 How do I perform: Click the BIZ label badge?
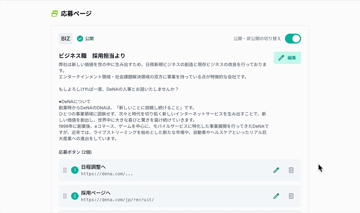pos(66,38)
